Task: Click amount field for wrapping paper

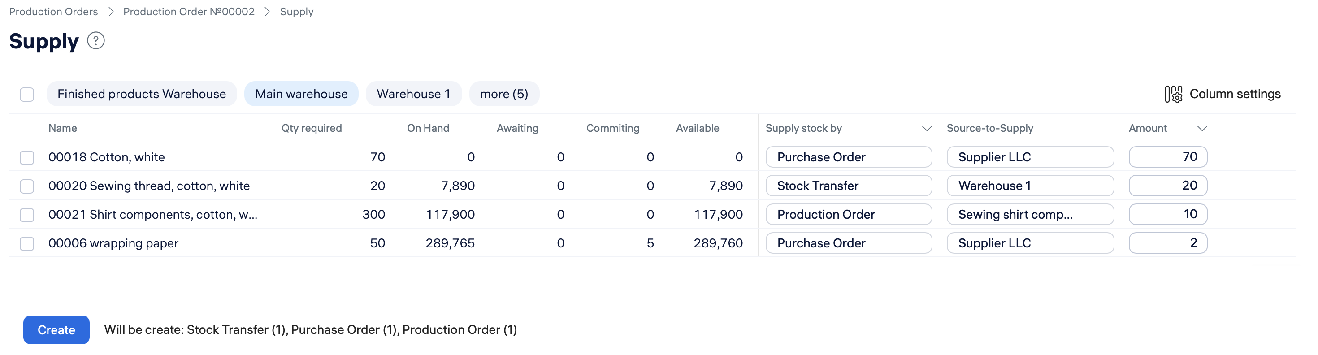Action: [x=1168, y=243]
